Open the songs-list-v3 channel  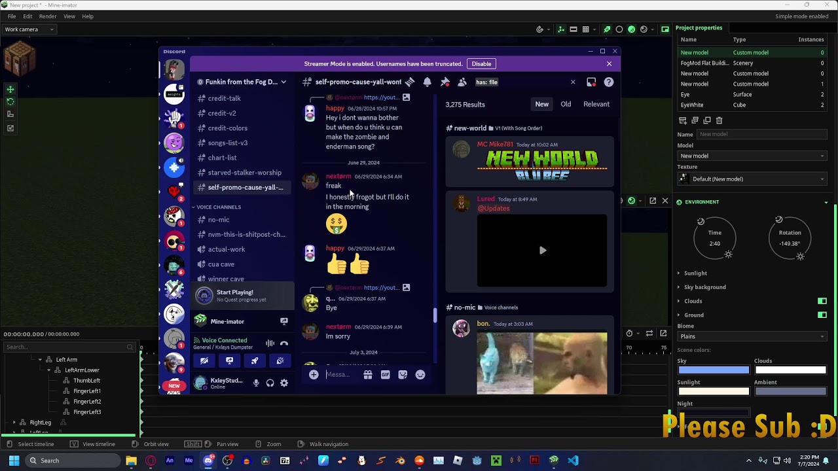coord(242,143)
